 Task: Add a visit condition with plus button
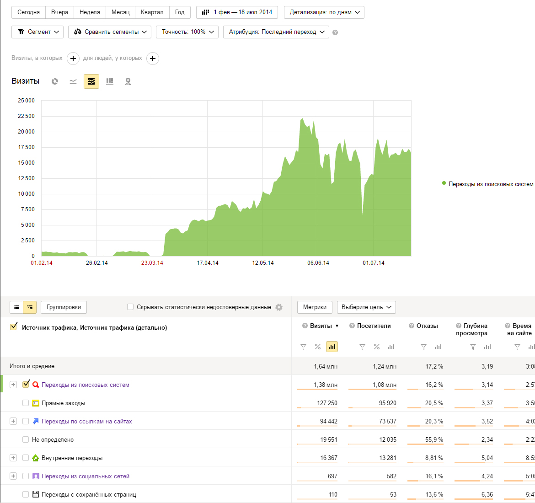click(73, 59)
